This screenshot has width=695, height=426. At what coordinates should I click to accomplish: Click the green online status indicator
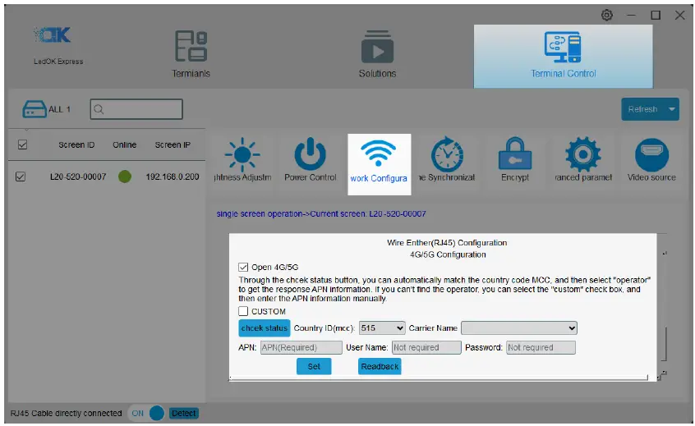[x=125, y=176]
